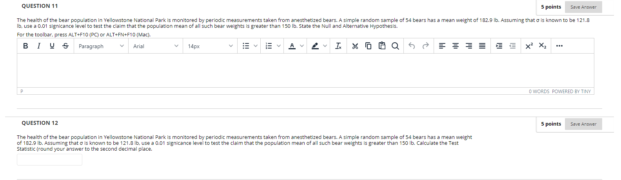Justify the text
The image size is (621, 180).
coord(482,46)
